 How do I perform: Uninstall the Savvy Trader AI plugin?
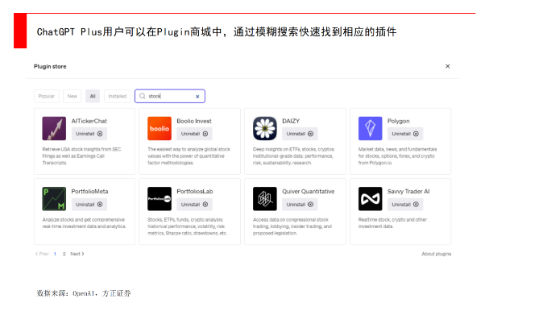[405, 205]
